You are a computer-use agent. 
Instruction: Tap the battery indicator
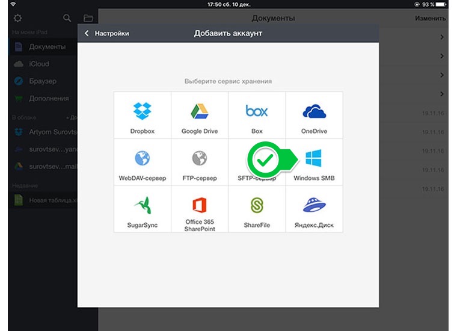tap(441, 4)
